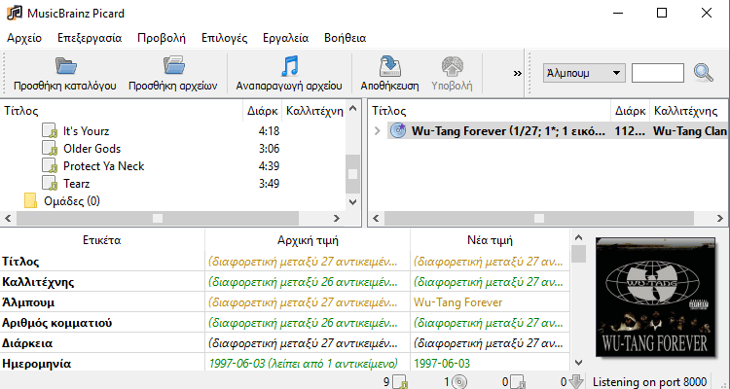Click the status bar pending downloads arrow icon
This screenshot has height=389, width=730.
pos(576,382)
